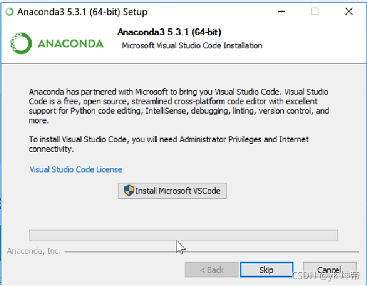Close the setup window with the X
367x286 pixels.
pos(349,11)
